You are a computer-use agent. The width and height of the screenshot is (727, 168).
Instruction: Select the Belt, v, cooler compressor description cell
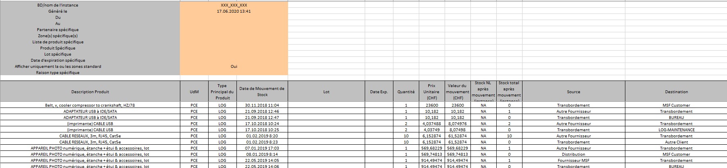(90, 105)
